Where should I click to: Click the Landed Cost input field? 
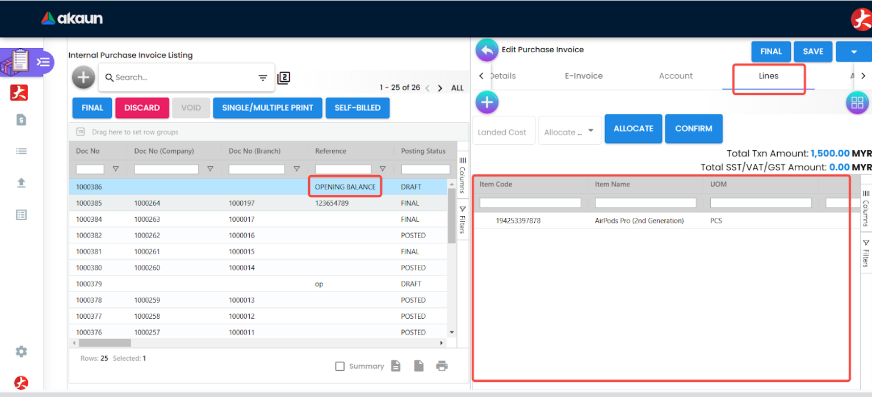504,132
